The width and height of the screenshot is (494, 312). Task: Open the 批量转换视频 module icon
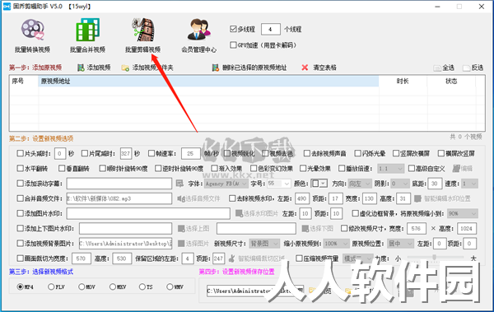(32, 30)
